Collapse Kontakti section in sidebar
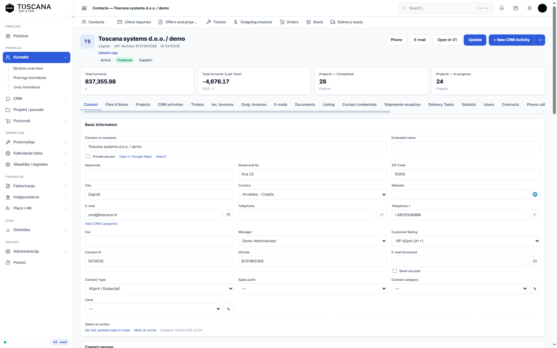 tap(37, 57)
